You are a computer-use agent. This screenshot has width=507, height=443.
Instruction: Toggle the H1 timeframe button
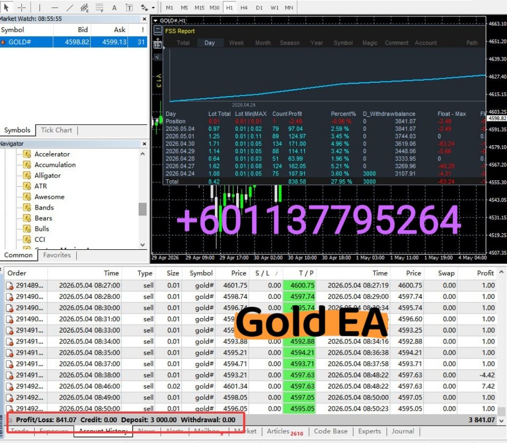click(229, 7)
